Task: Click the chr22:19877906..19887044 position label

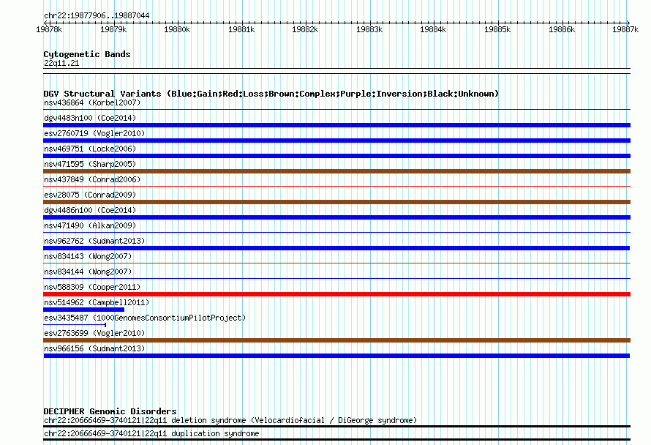Action: 97,15
